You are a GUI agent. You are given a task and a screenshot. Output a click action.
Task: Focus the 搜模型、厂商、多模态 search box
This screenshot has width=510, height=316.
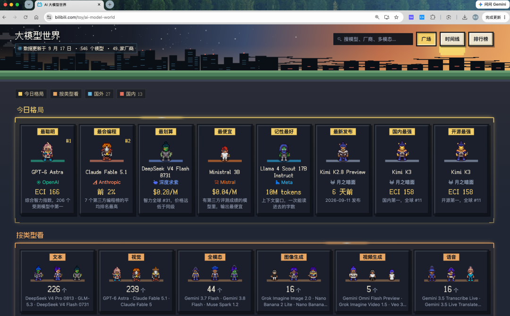373,39
